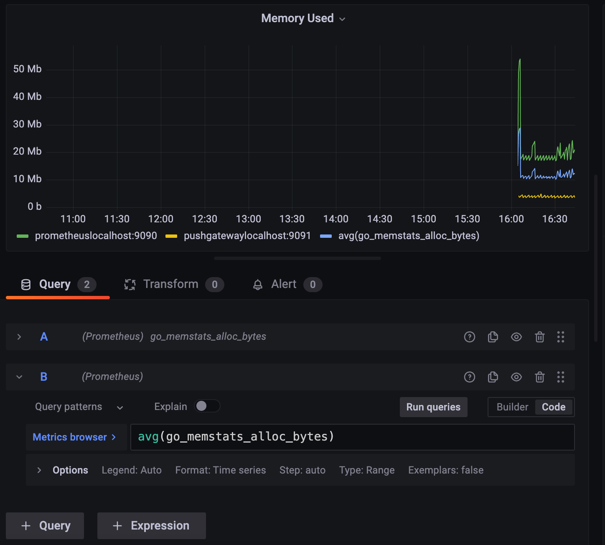
Task: Click the panel resize handle bar
Action: coord(297,258)
